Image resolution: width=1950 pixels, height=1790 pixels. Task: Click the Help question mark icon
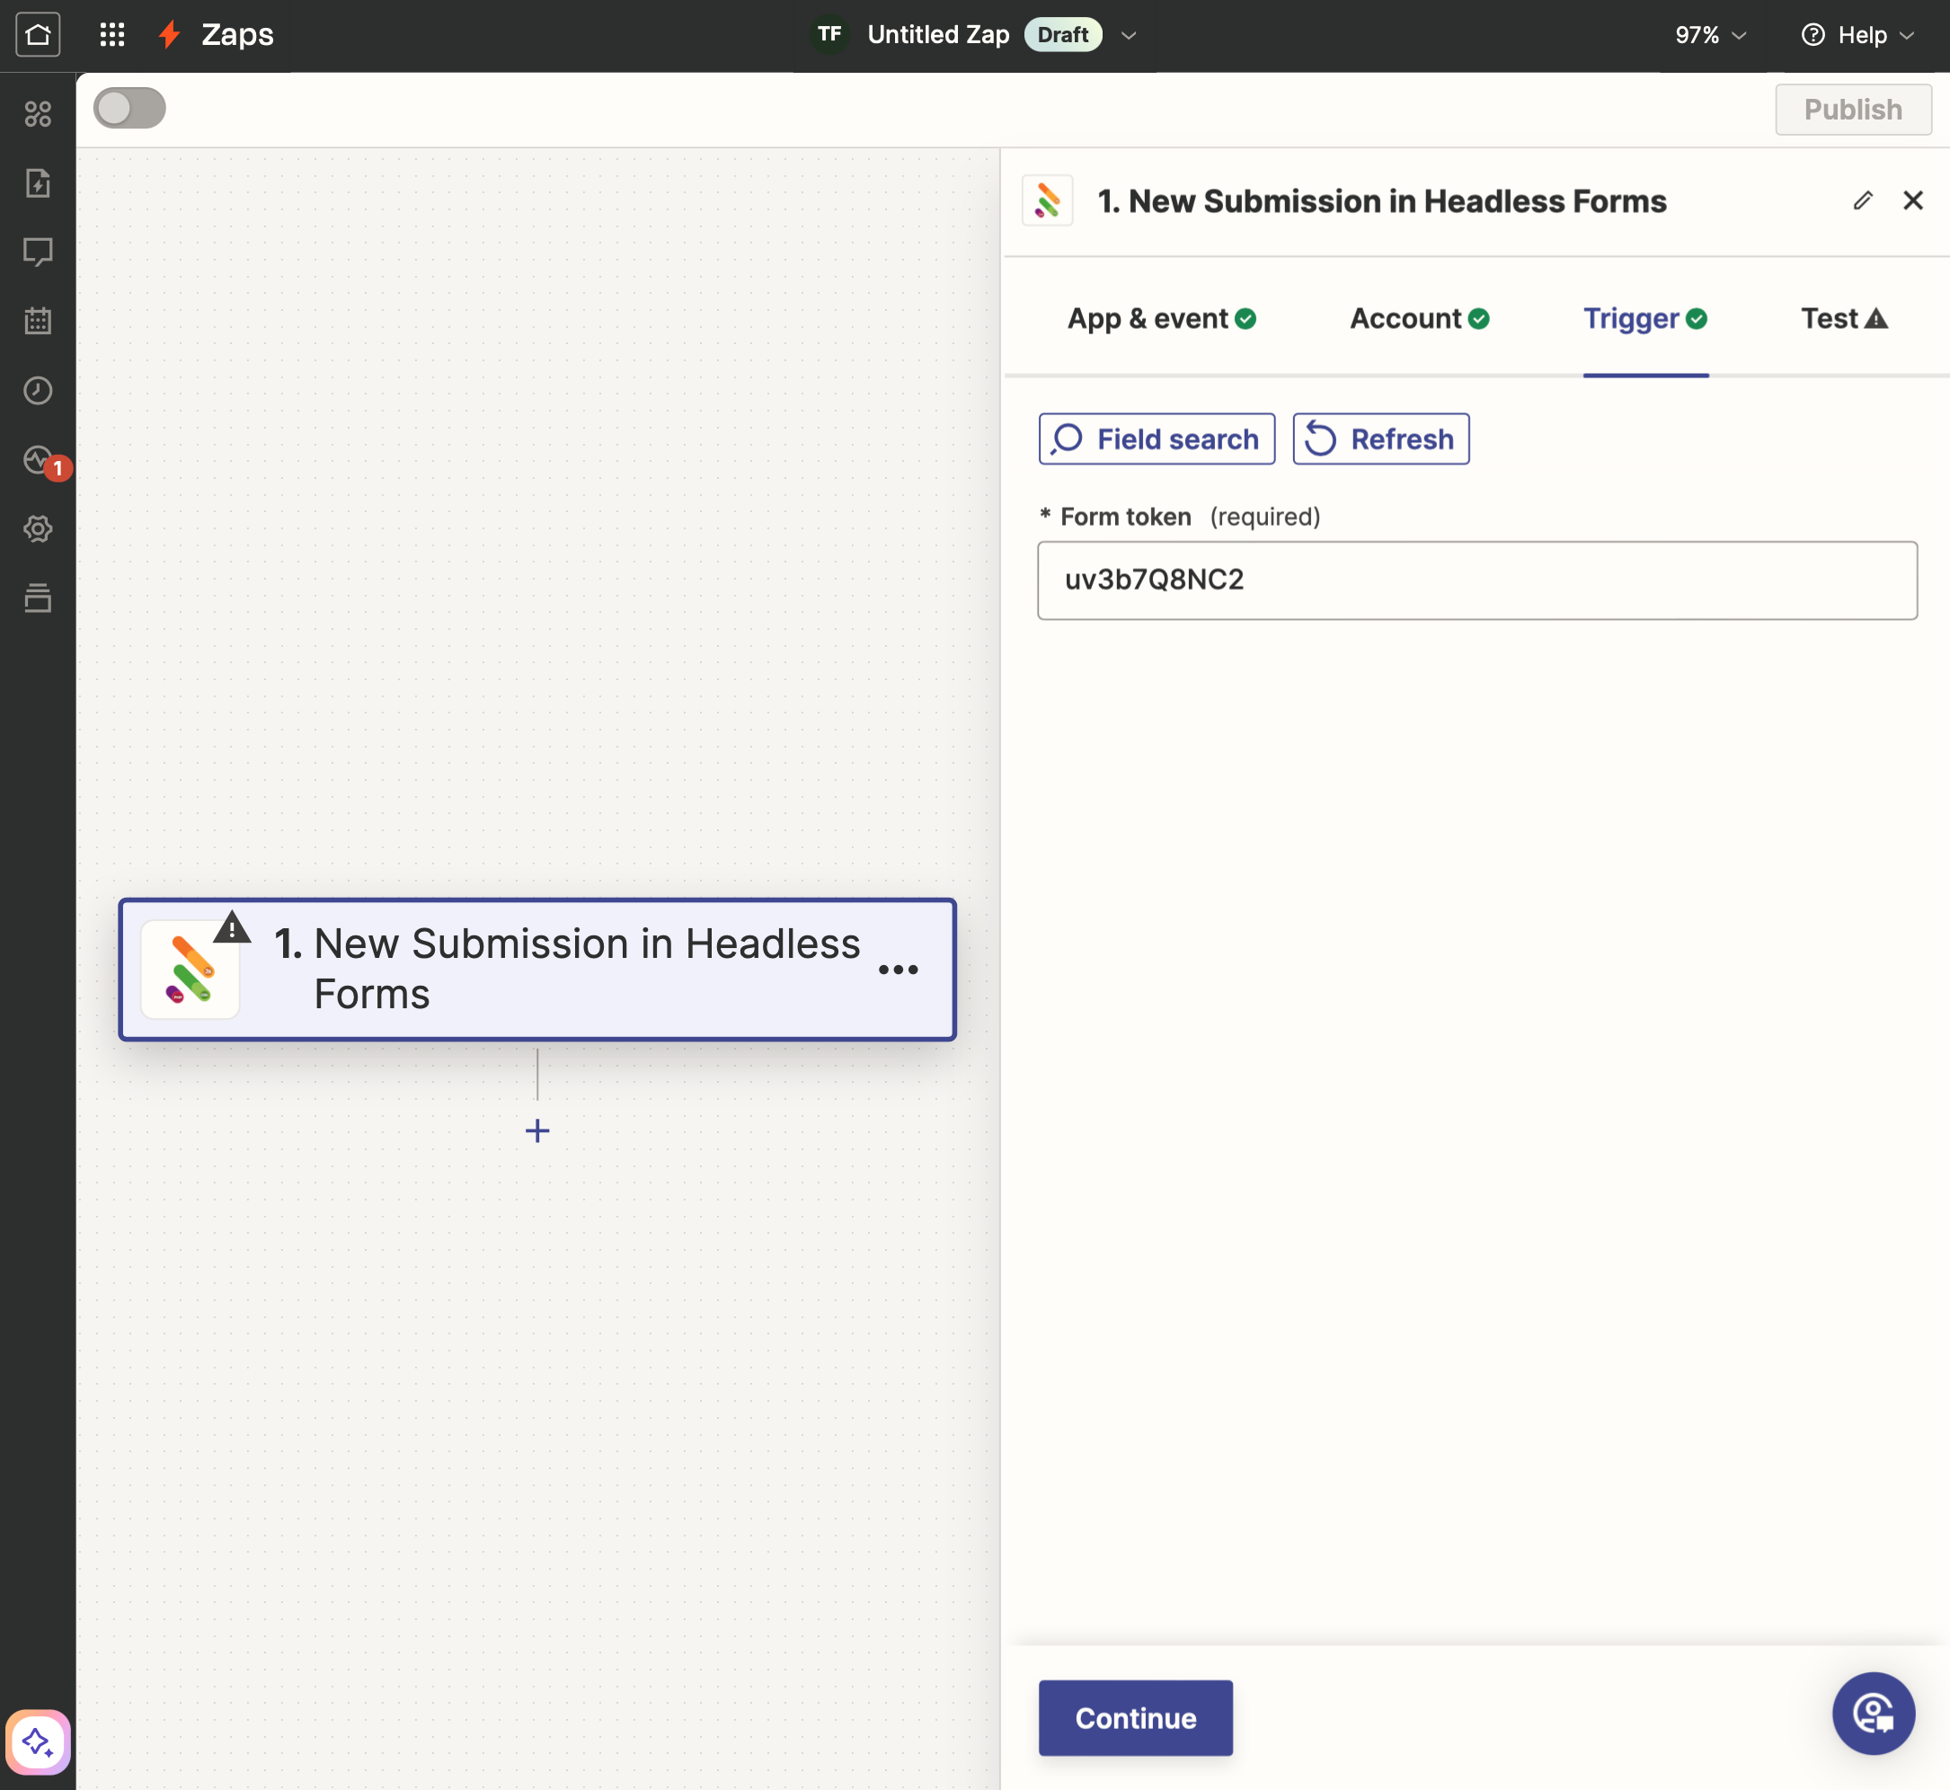1813,36
